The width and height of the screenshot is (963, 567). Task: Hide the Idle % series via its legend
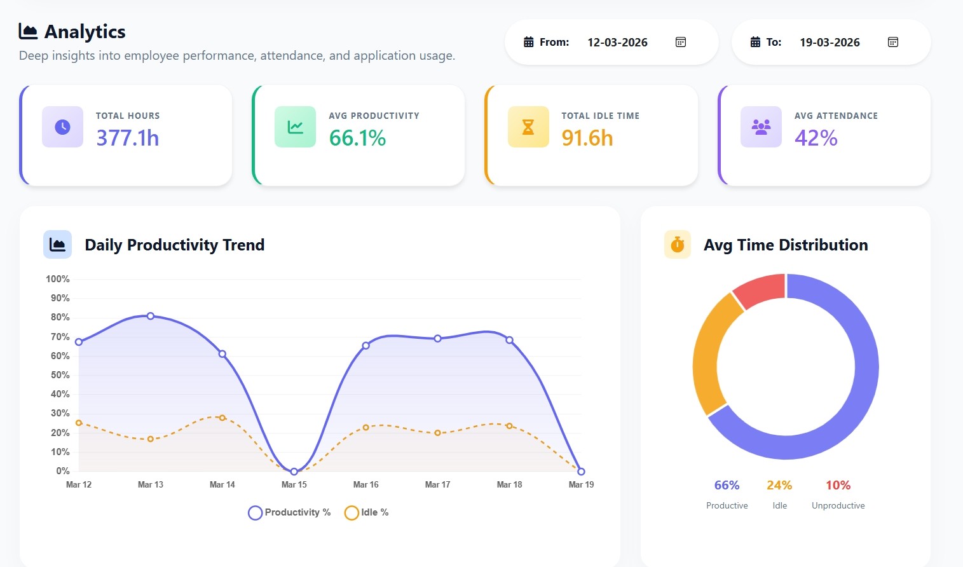pyautogui.click(x=367, y=512)
